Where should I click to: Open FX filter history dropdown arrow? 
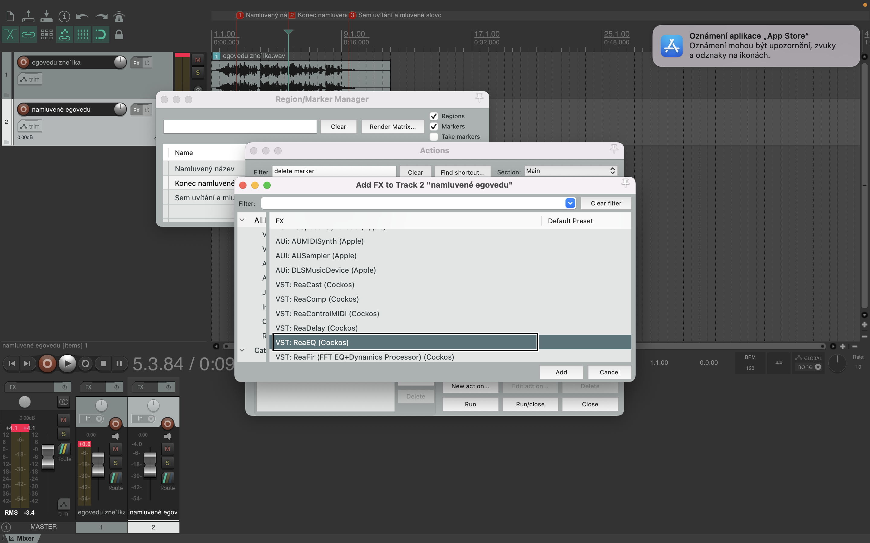[570, 203]
